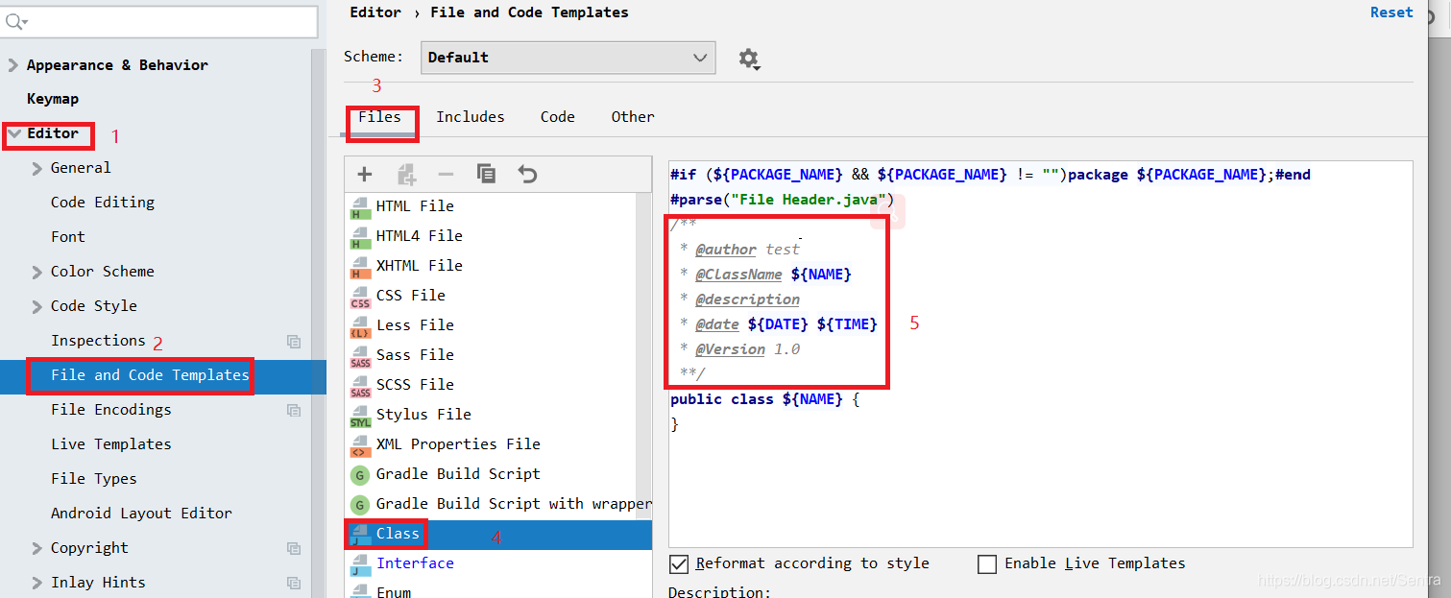Select the Class template
1451x598 pixels.
point(498,534)
